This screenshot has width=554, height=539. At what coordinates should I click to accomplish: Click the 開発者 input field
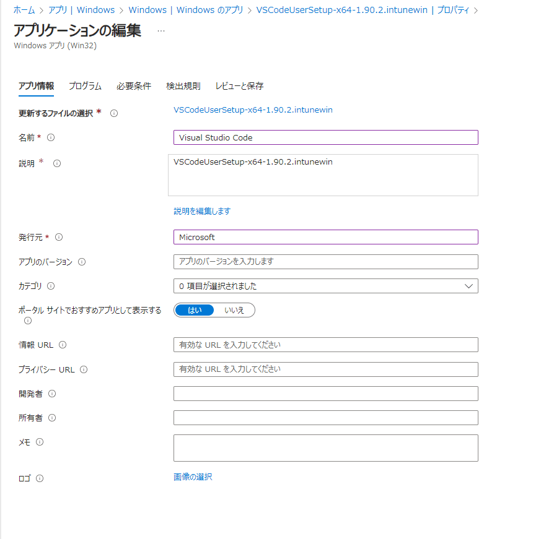326,394
